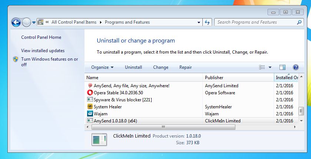The image size is (311, 159).
Task: Open the address bar history dropdown
Action: pos(199,22)
